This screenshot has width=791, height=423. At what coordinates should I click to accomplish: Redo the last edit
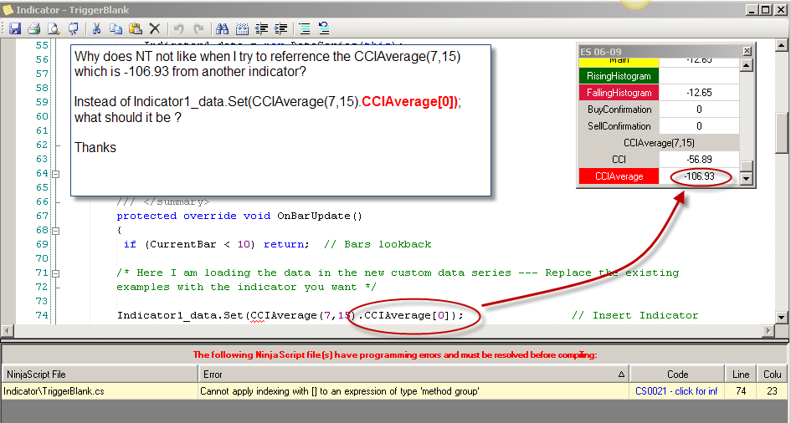point(198,28)
